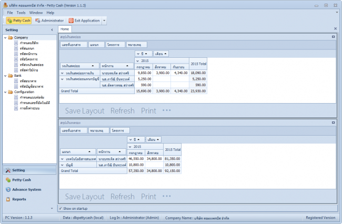Open the รหัสพนักงาน document under Company

click(28, 54)
